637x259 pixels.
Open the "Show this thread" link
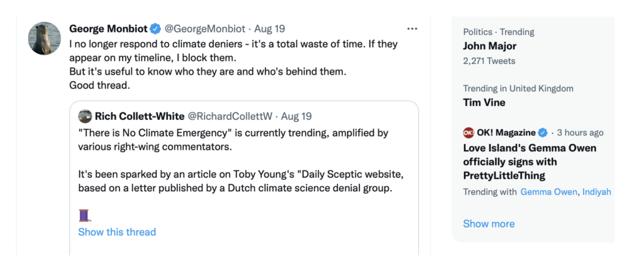coord(117,232)
